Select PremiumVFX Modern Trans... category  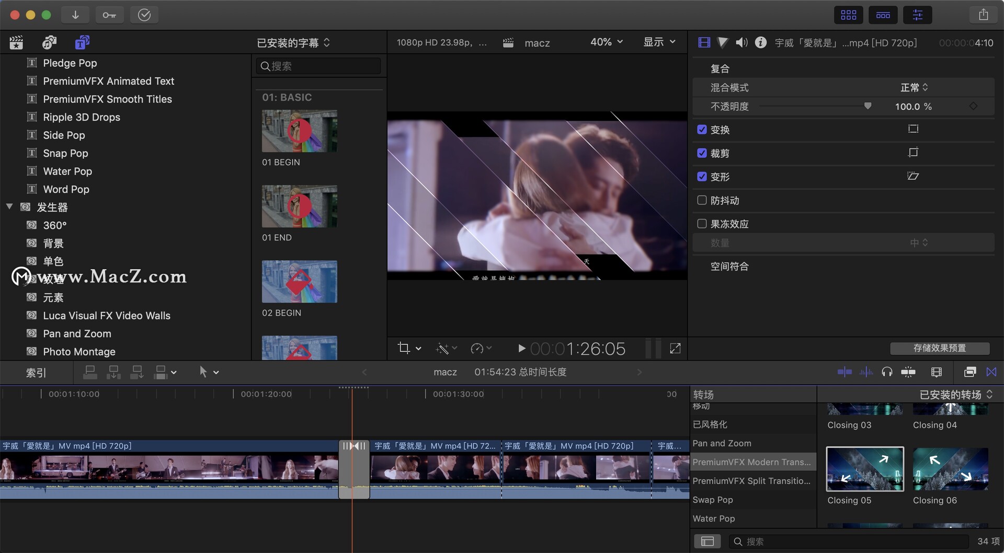(752, 462)
